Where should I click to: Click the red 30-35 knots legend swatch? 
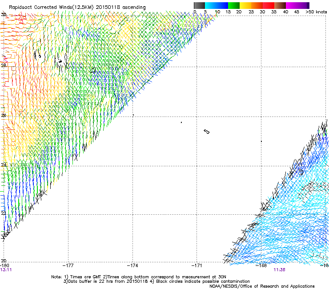(x=269, y=5)
